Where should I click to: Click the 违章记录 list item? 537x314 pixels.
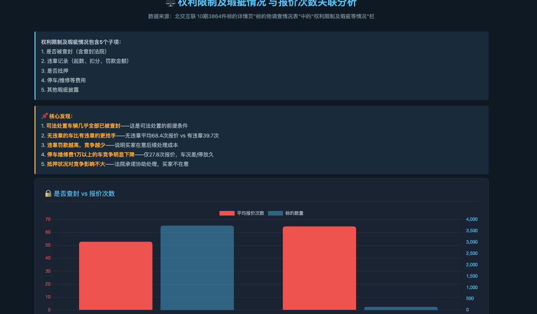point(85,61)
